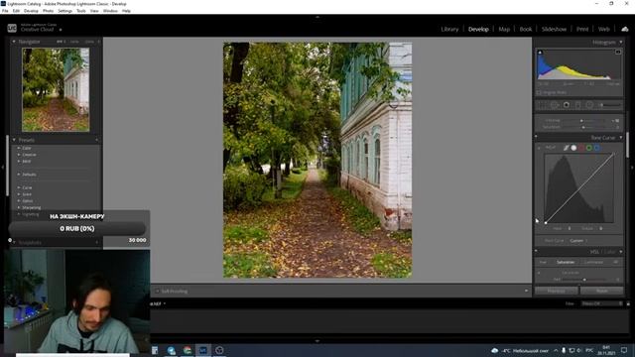Click the Previous button
Screen dimensions: 635x357
click(556, 291)
